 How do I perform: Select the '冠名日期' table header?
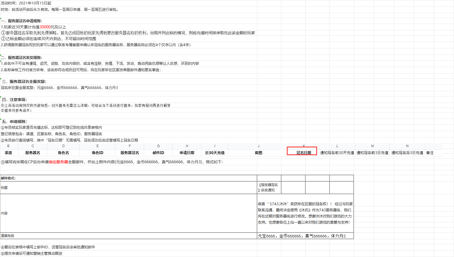coord(304,153)
